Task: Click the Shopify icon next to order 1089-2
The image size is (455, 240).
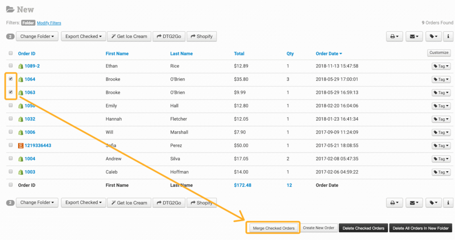Action: [20, 66]
